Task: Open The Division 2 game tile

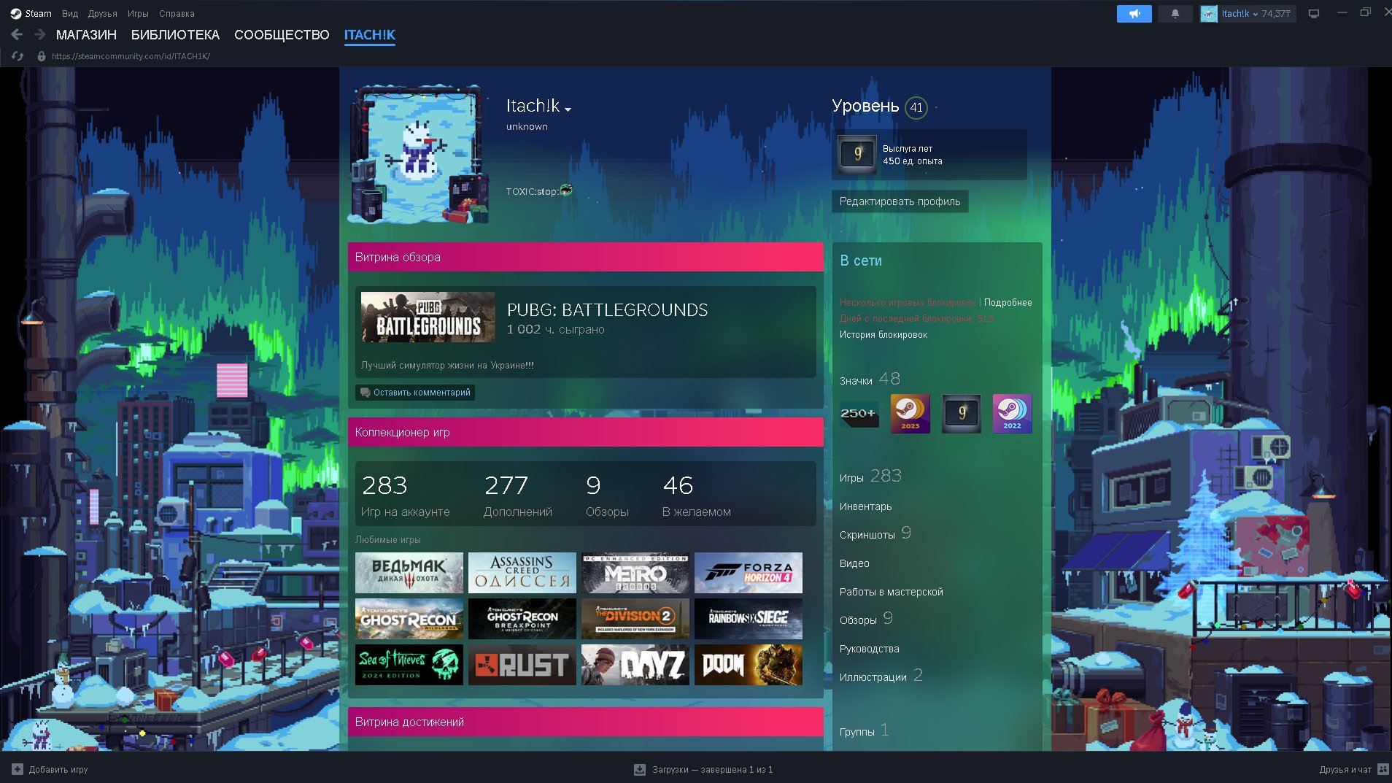Action: point(635,619)
